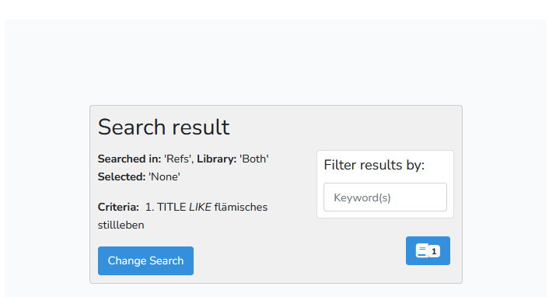Click the TITLE criteria field name
556x297 pixels.
point(172,207)
